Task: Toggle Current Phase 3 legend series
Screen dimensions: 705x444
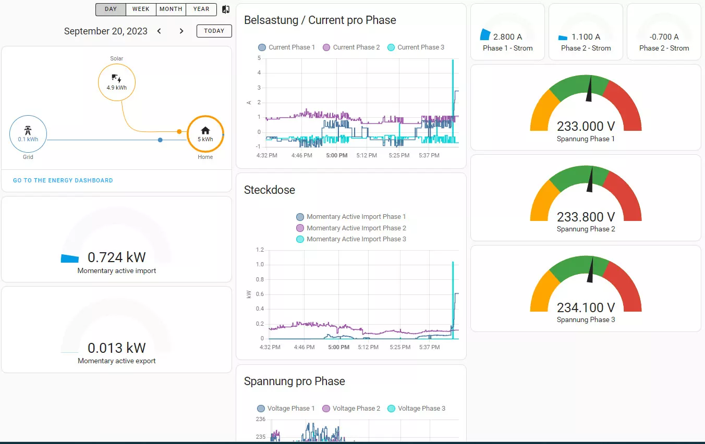Action: [416, 47]
